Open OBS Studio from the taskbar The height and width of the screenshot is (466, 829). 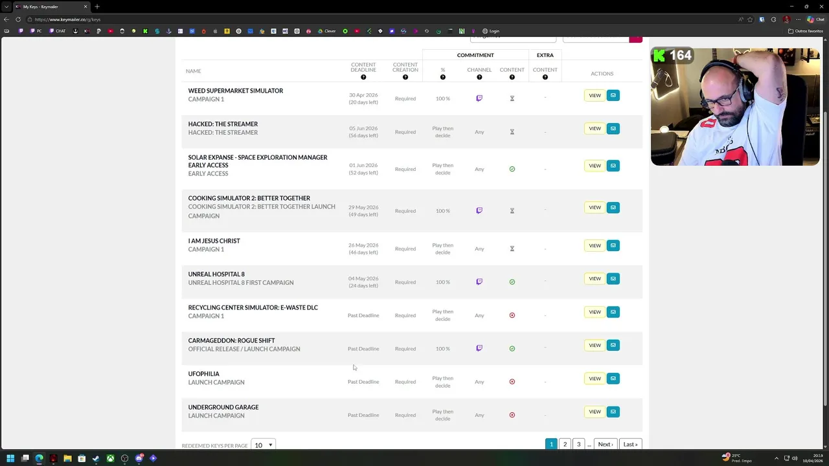coord(124,458)
